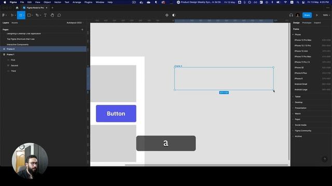
Task: Open Top Figma Shortcuts page
Action: [x=21, y=39]
